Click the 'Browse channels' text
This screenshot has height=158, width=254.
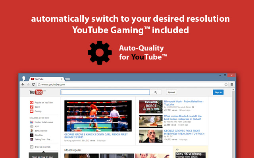tap(42, 147)
